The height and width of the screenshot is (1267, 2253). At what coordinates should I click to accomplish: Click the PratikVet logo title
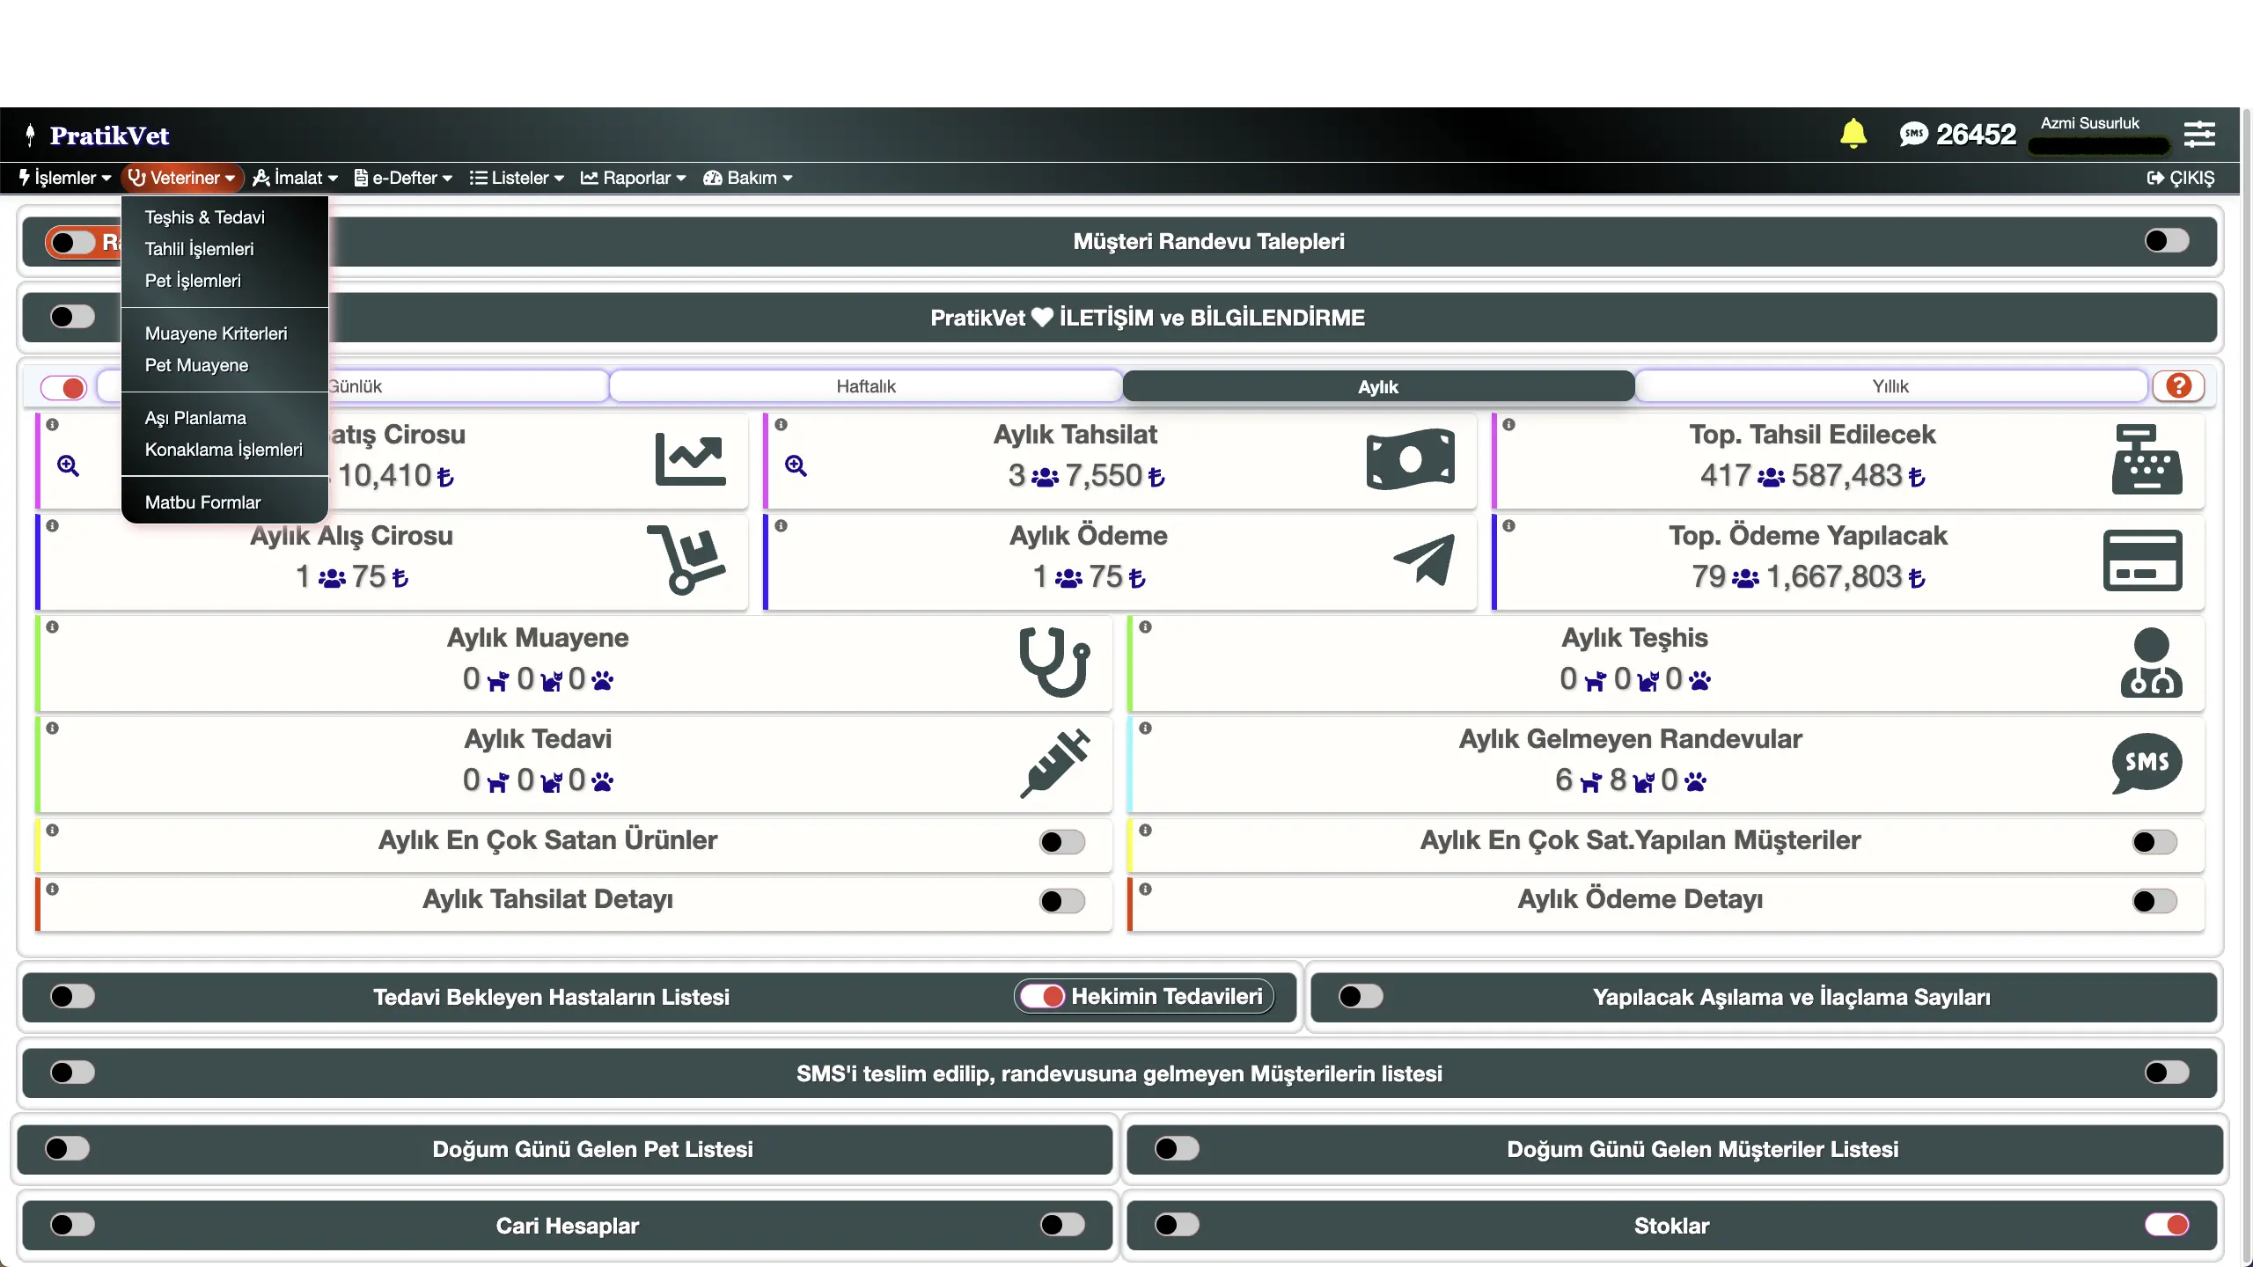pos(109,135)
